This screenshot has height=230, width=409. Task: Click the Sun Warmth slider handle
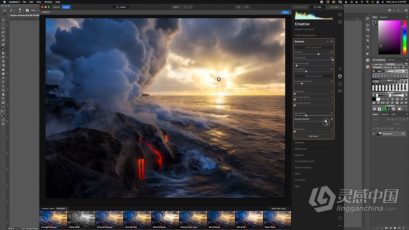pyautogui.click(x=306, y=115)
